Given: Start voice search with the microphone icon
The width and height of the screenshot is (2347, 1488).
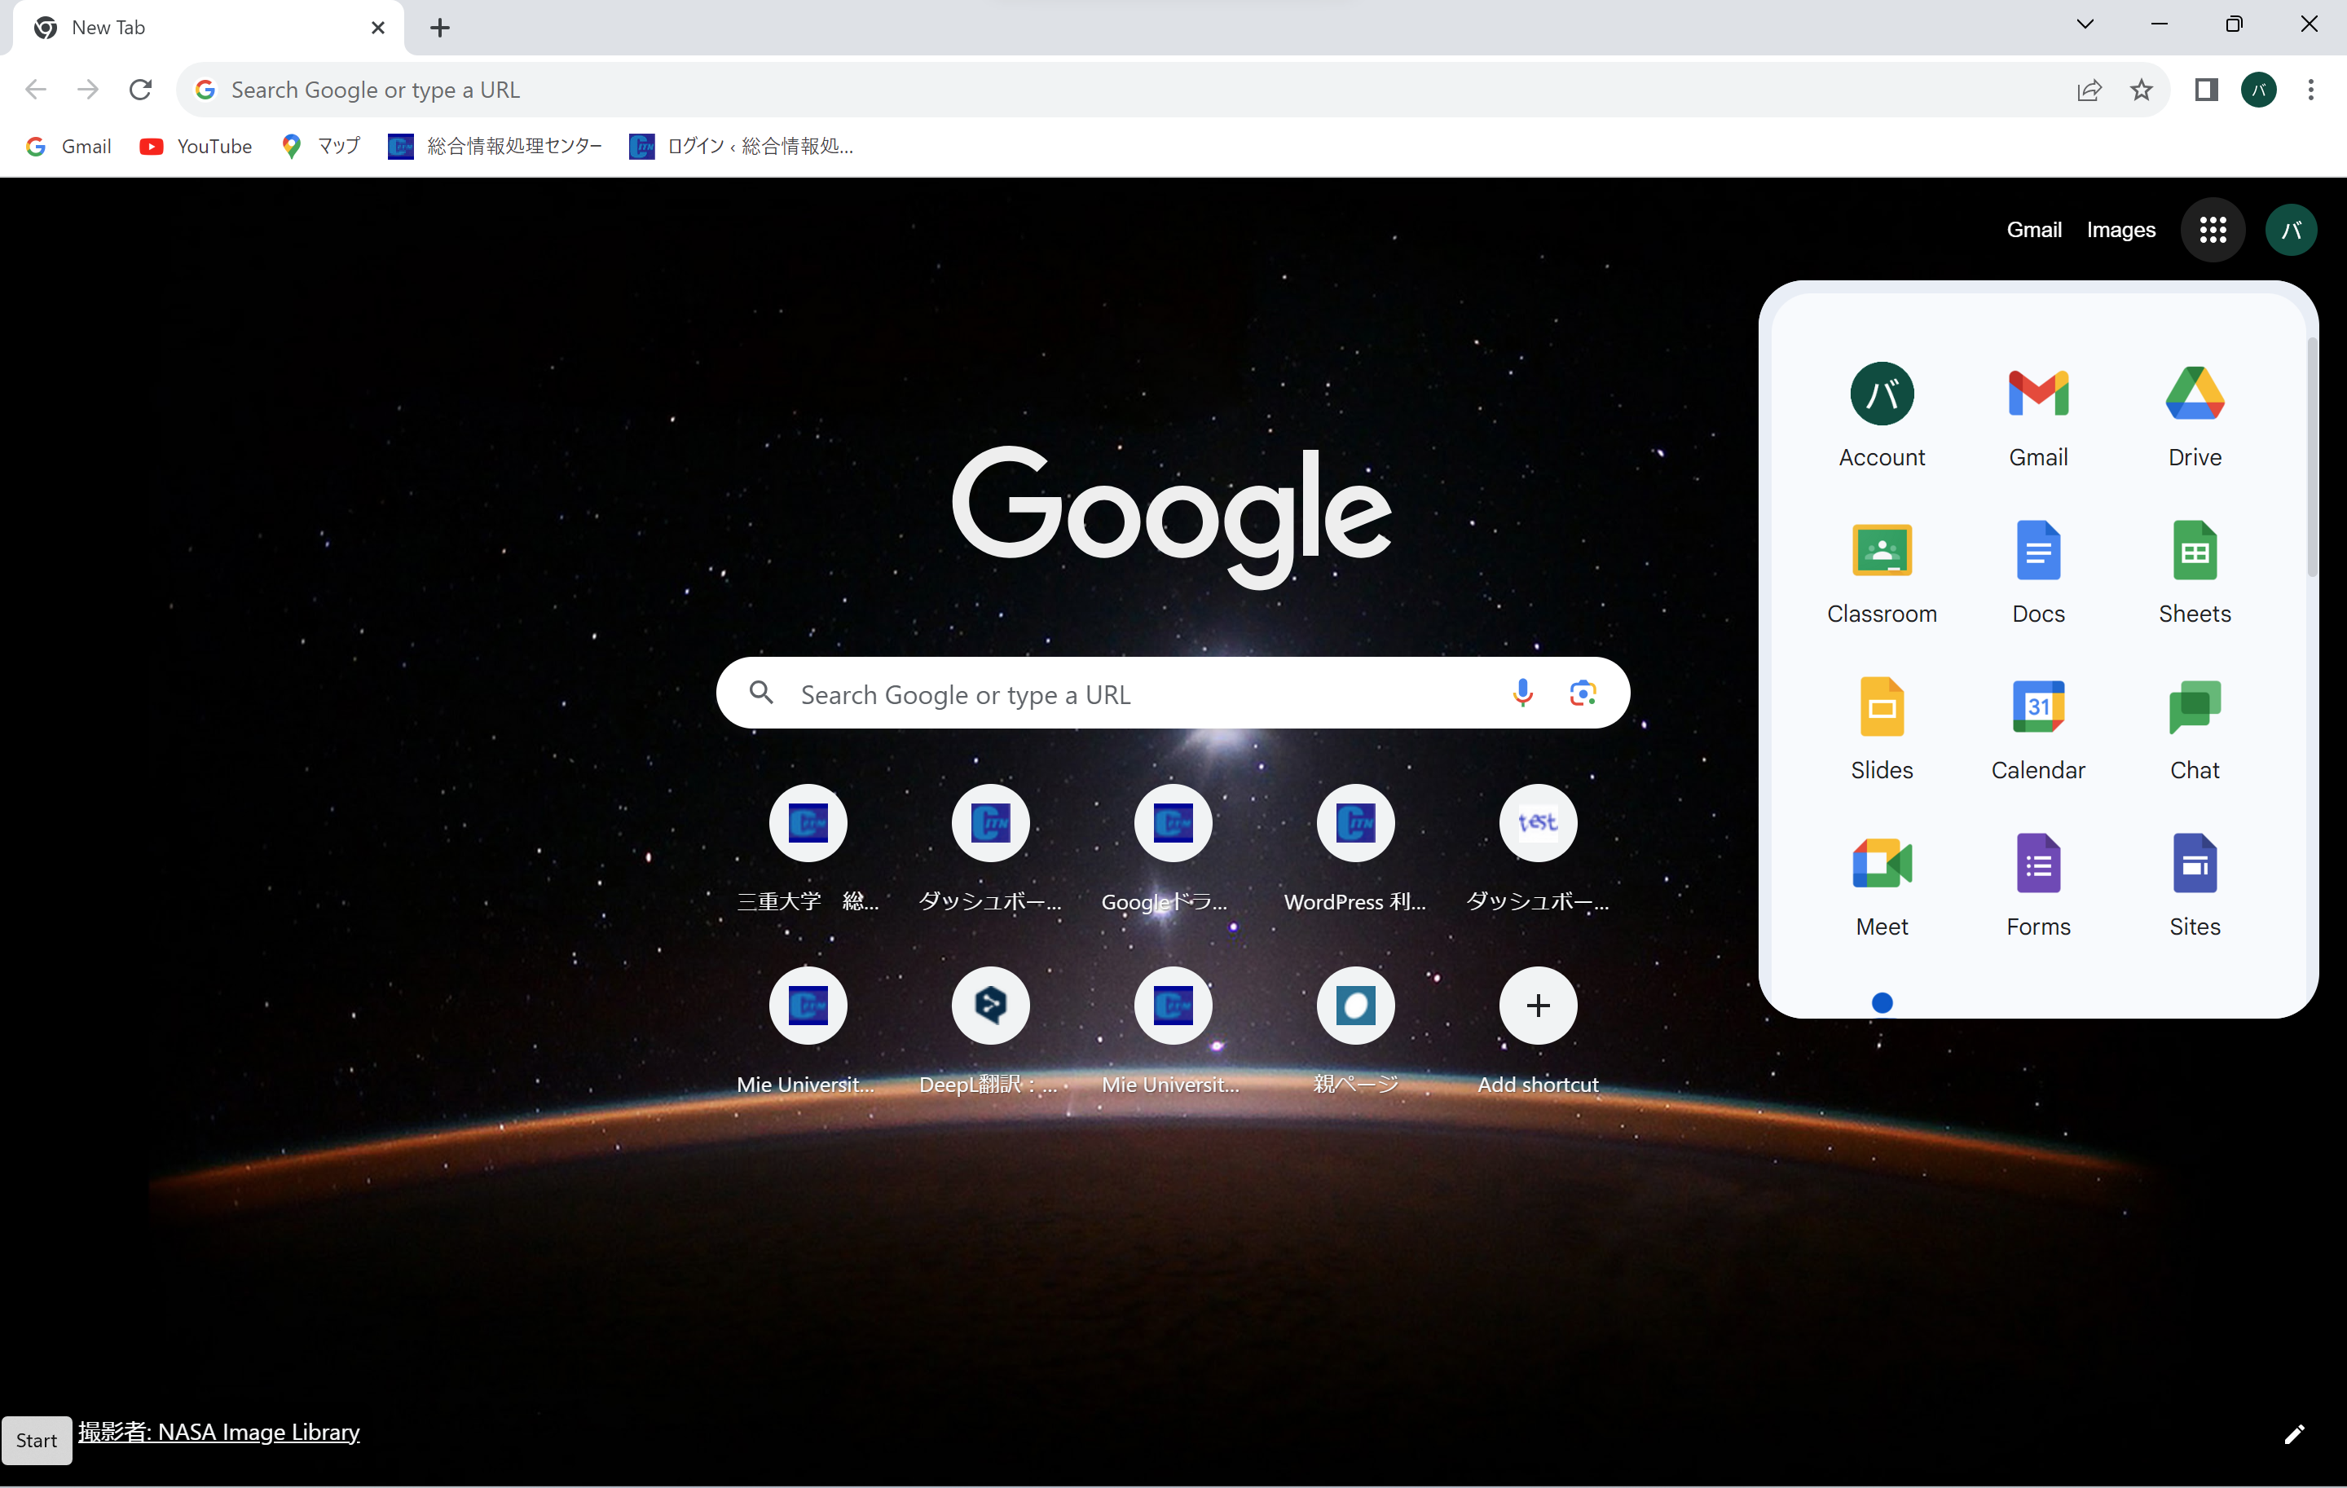Looking at the screenshot, I should (1522, 693).
